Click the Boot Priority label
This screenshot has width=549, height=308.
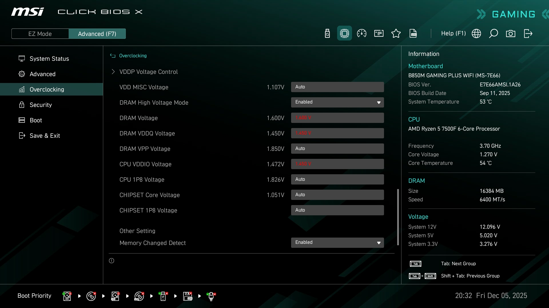[34, 296]
